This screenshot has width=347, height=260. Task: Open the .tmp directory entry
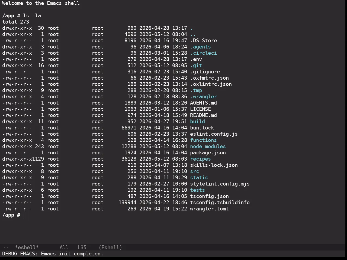coord(196,90)
